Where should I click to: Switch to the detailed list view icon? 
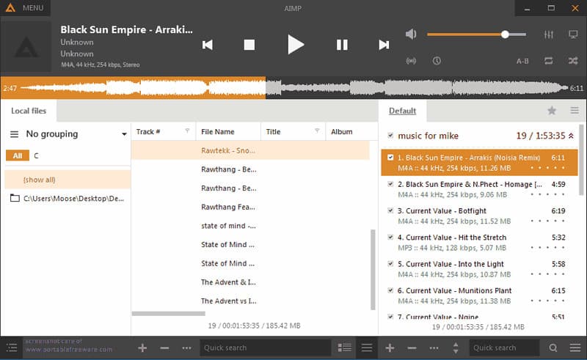[344, 348]
